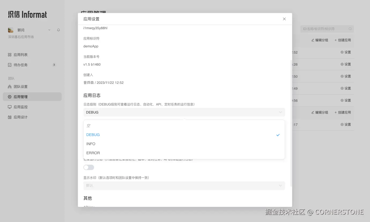The image size is (370, 222).
Task: Click the demoApp identifier text
Action: (x=91, y=46)
